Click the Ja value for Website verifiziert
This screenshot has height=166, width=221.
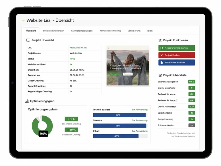pyautogui.click(x=71, y=64)
